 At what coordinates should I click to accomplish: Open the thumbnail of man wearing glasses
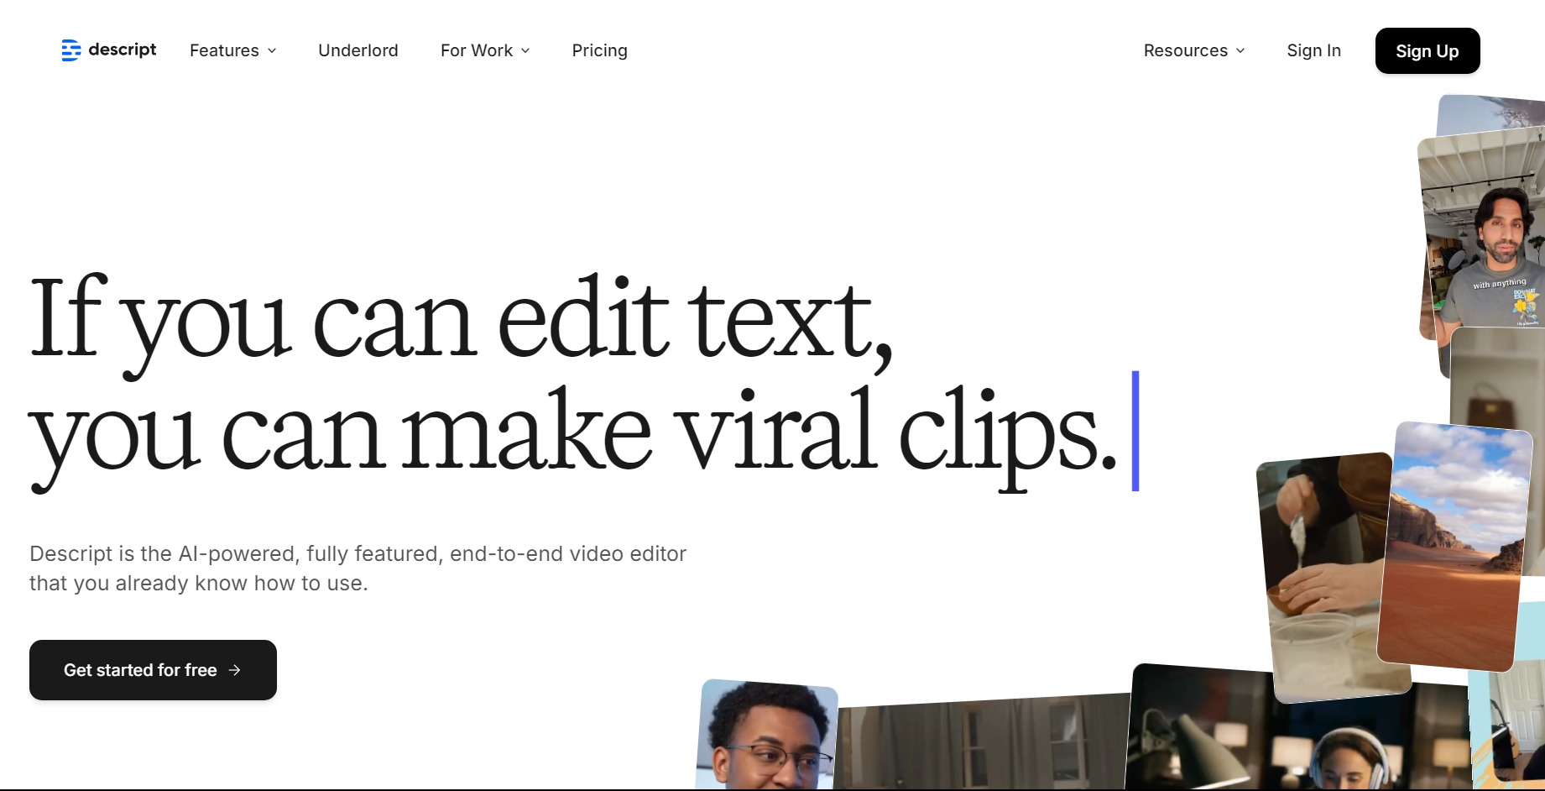767,736
